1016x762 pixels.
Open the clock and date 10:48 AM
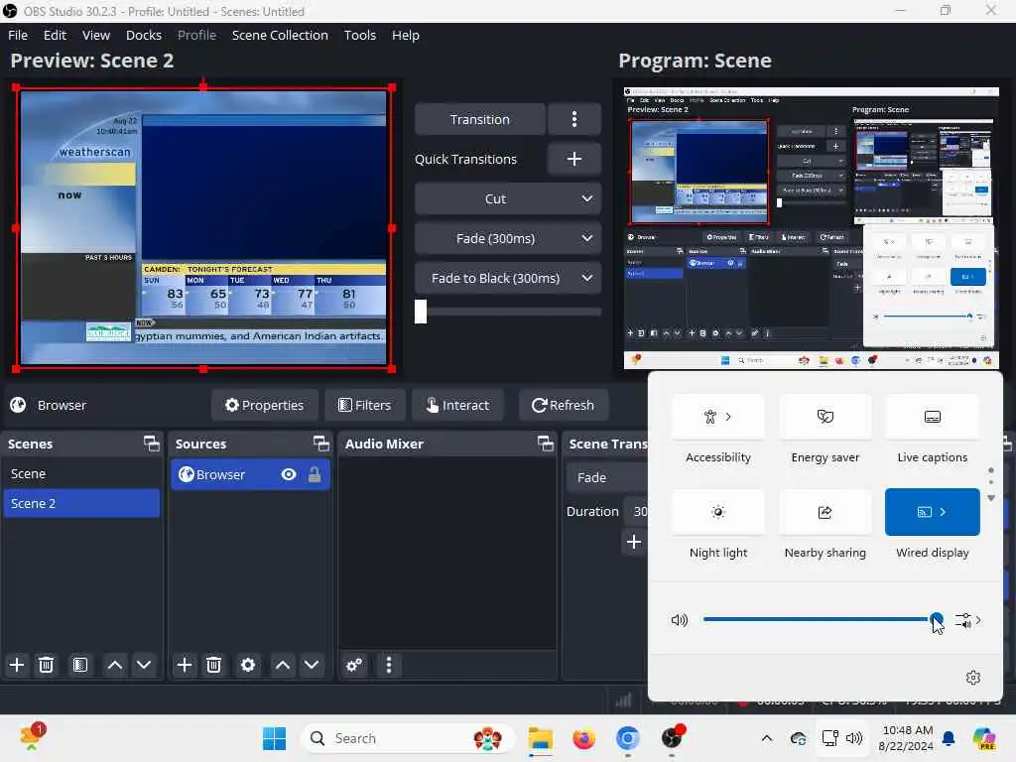907,738
